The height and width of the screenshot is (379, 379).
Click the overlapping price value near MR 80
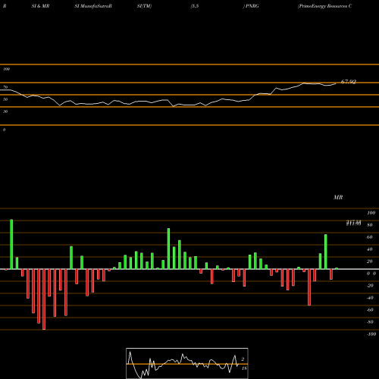[353, 223]
